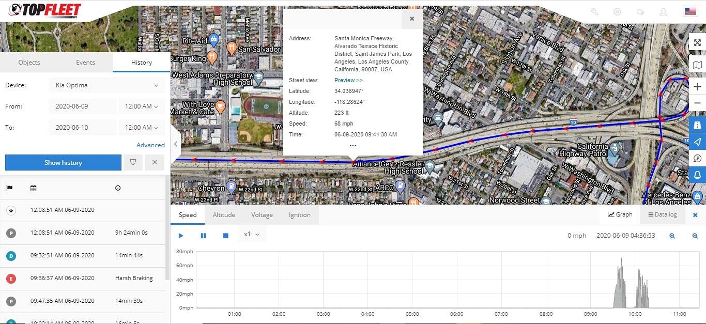Click the From date field 2020-06-09
The height and width of the screenshot is (324, 706).
click(83, 106)
